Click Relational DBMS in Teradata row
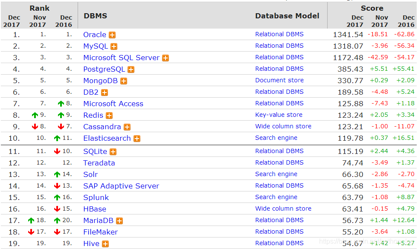 (279, 162)
